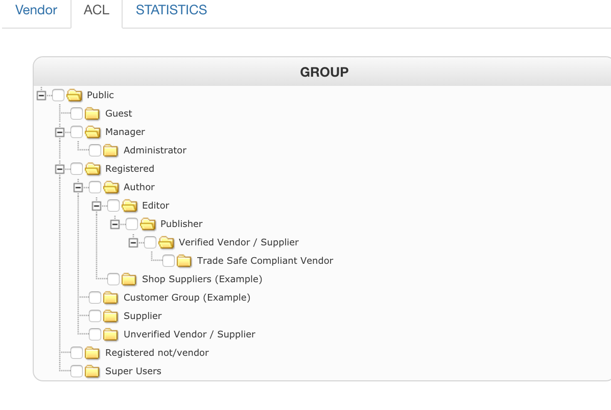Screen dimensions: 611x410
Task: Click the Trade Safe Compliant Vendor folder icon
Action: tap(184, 261)
